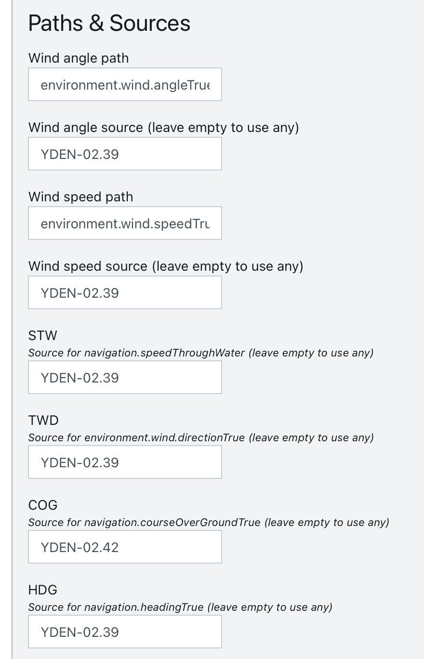Screen dimensions: 424x659
Task: Click the HDG label
Action: (x=42, y=590)
